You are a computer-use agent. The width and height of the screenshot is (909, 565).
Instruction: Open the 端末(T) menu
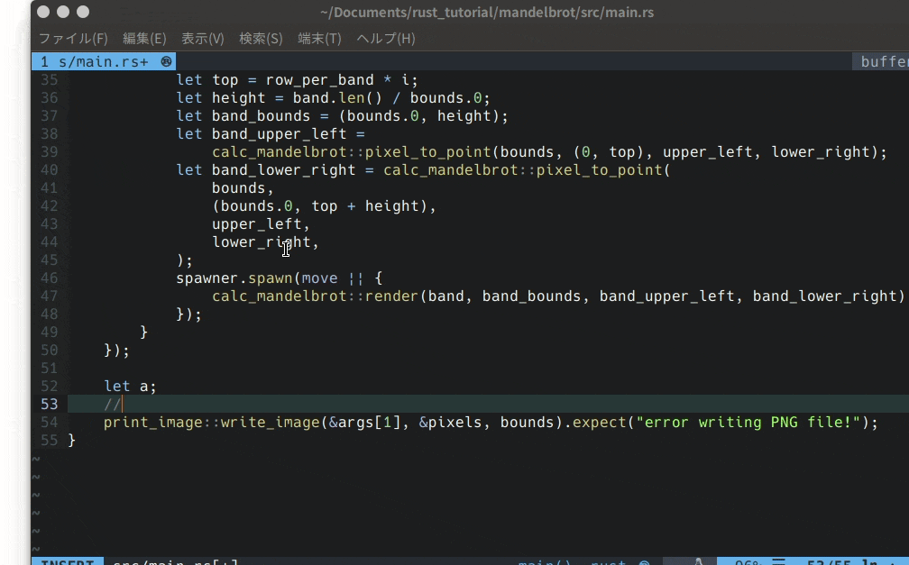(x=319, y=39)
